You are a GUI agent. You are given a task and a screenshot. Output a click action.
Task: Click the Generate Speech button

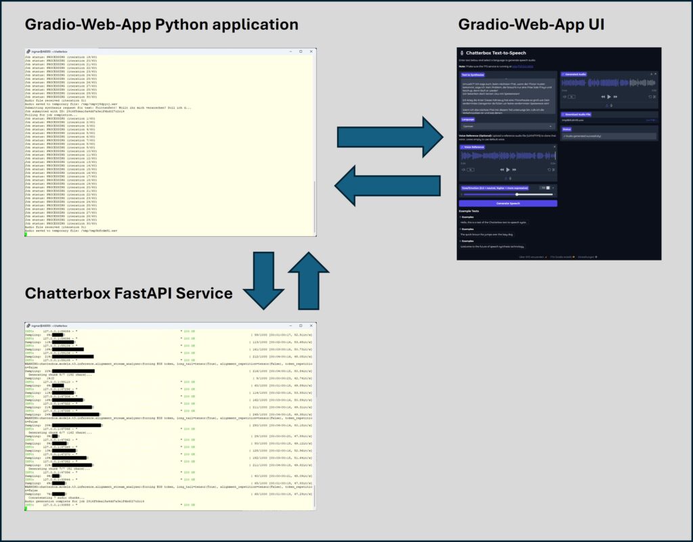(x=508, y=203)
